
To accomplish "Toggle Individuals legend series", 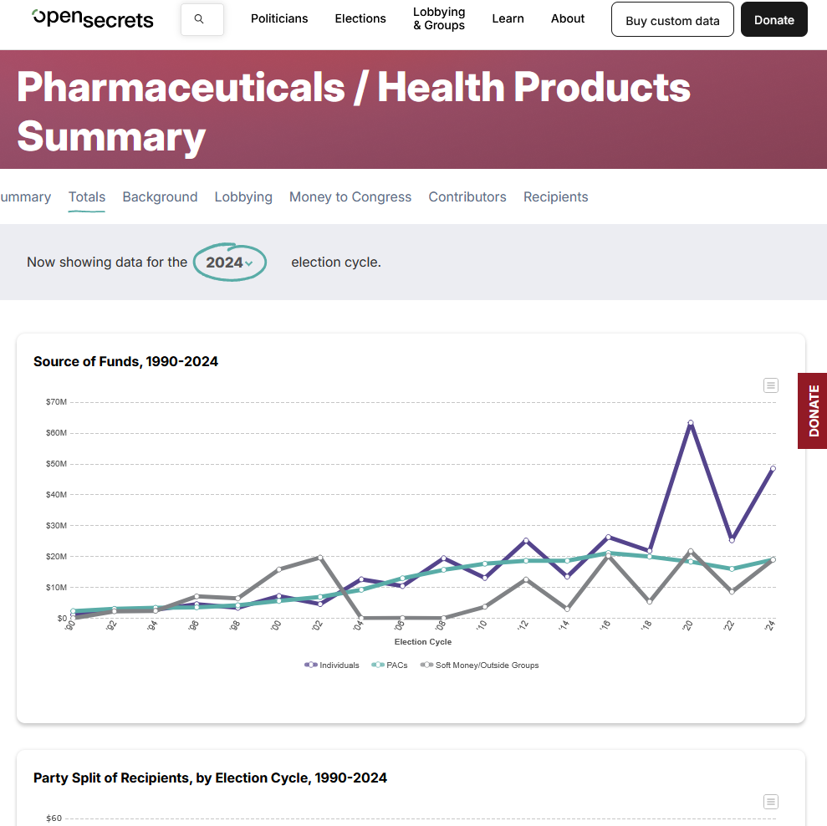I will pos(332,665).
